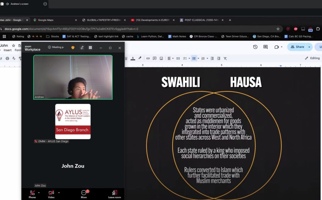Click the clear formatting icon
This screenshot has width=322, height=200.
(x=225, y=58)
